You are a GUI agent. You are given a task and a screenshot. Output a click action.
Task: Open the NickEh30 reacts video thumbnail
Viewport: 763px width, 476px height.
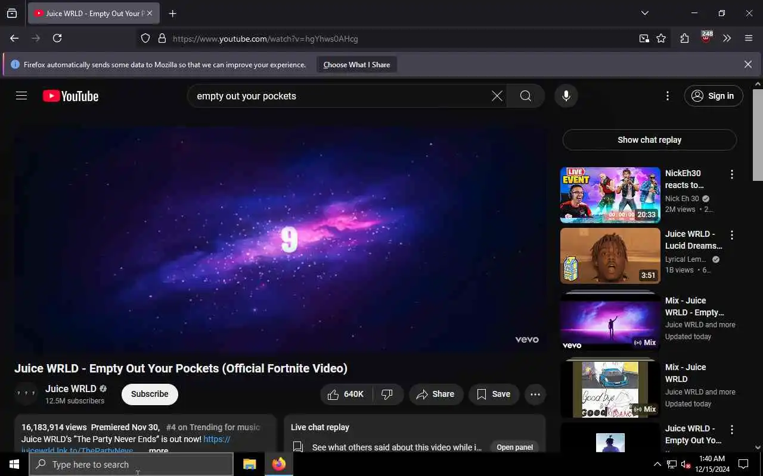tap(610, 195)
